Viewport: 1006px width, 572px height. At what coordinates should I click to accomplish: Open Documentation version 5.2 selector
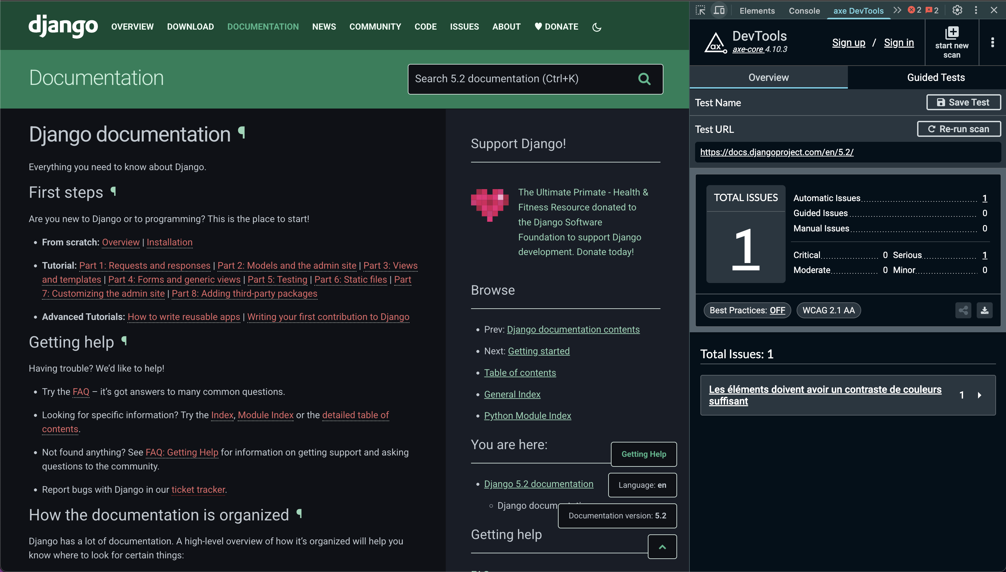617,516
